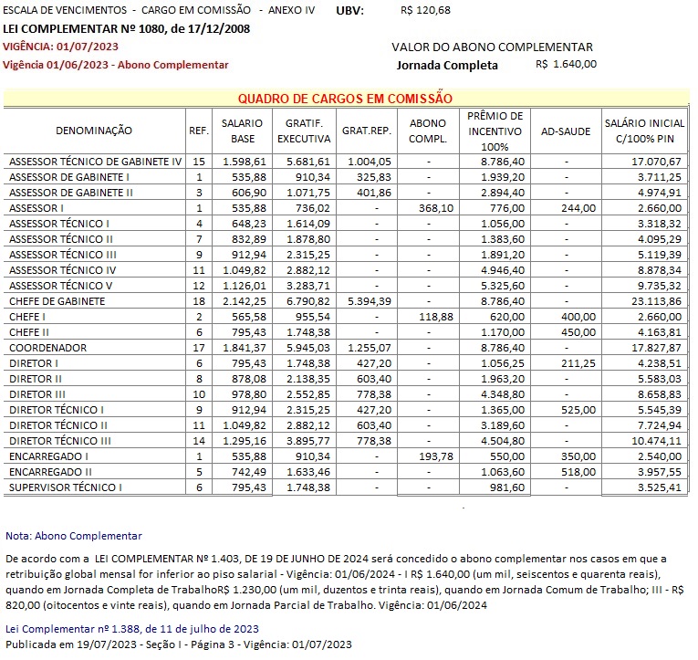This screenshot has width=698, height=660.
Task: Click the salary value '17.070,67'
Action: tap(656, 162)
